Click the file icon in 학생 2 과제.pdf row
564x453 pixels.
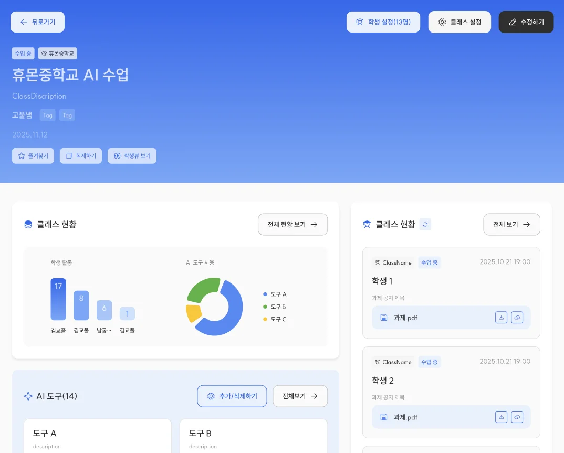click(384, 417)
